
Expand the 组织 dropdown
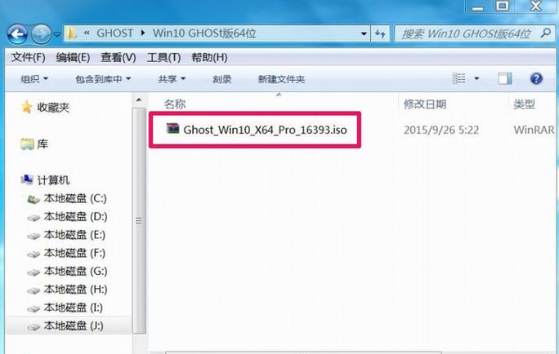point(34,78)
